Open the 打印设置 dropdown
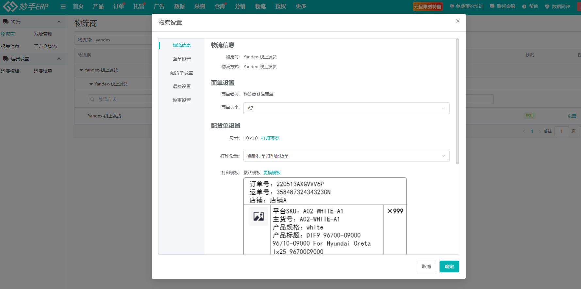 coord(346,156)
